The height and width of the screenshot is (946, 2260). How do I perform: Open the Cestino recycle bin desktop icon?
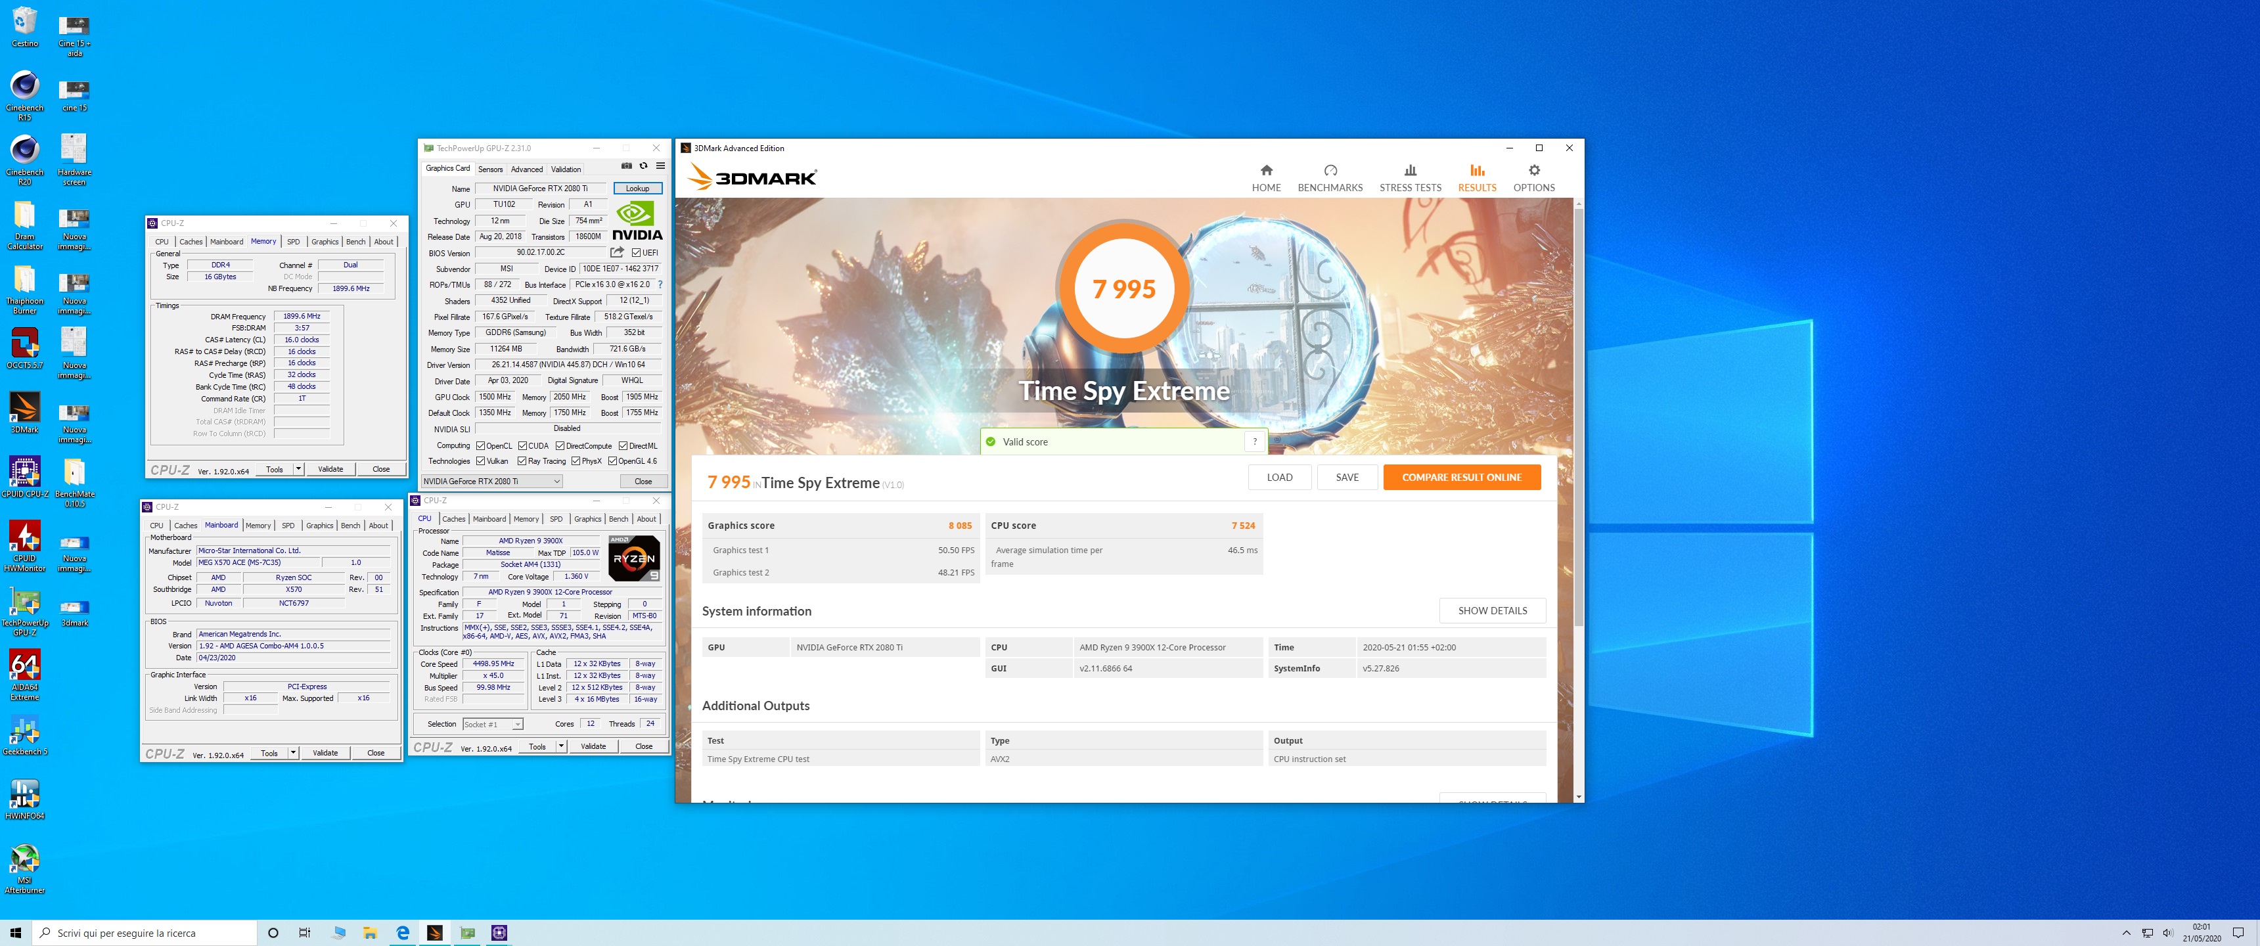coord(24,27)
